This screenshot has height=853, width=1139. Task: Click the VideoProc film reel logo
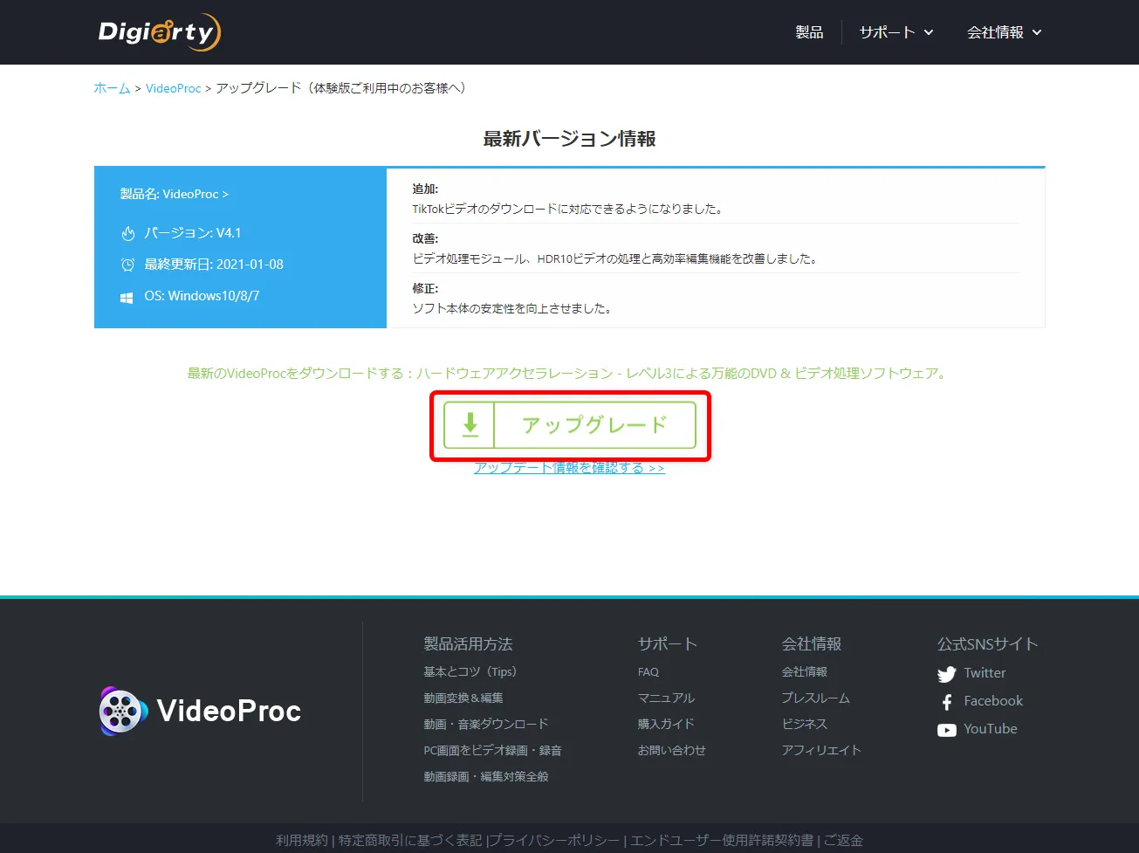click(121, 711)
